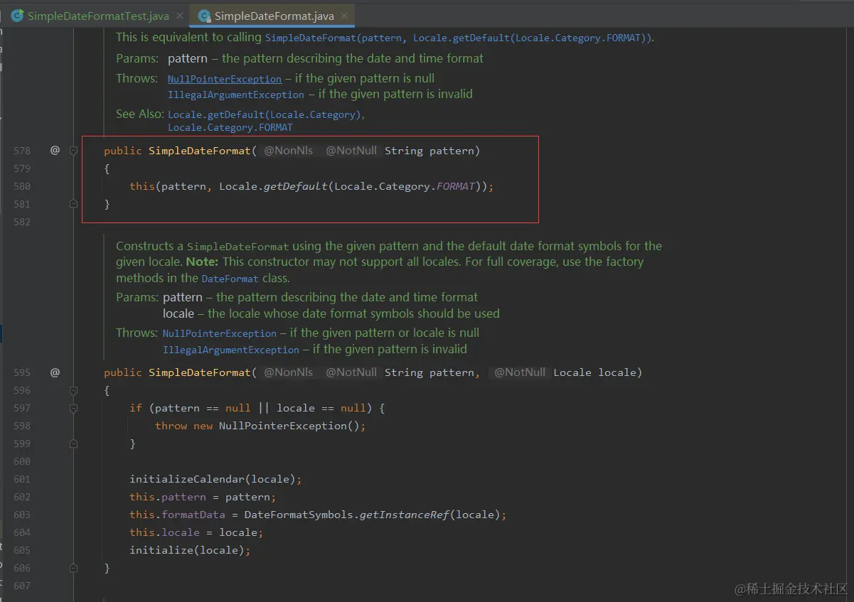Open NullPointerException link for pattern or locale
Image resolution: width=854 pixels, height=602 pixels.
click(x=219, y=333)
